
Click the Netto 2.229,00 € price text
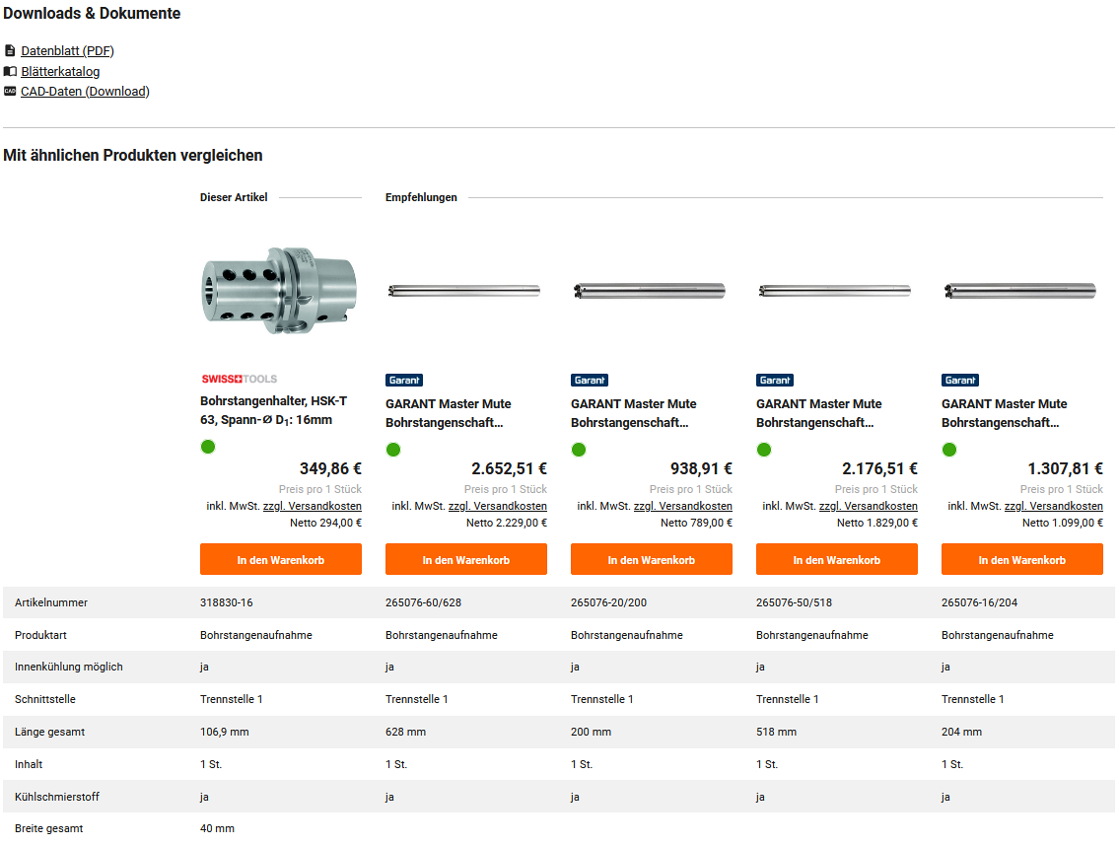tap(507, 524)
